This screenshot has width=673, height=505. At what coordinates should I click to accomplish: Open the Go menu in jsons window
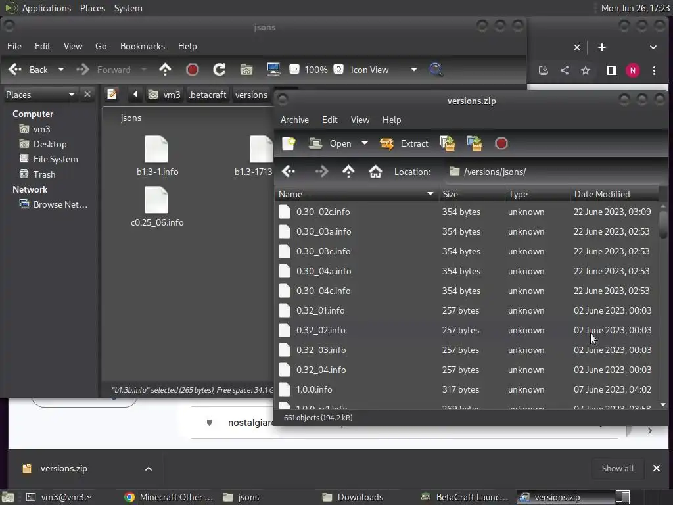(101, 46)
